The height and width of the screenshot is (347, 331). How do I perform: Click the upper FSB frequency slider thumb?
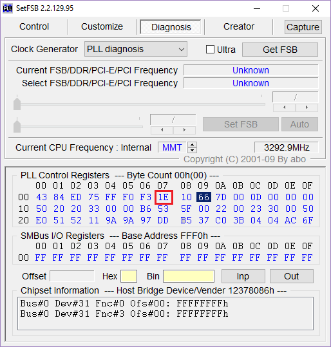click(17, 104)
